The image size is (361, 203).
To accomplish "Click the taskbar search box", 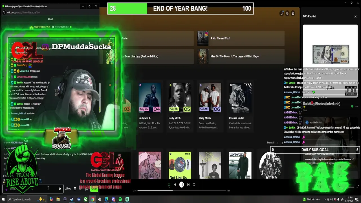I will point(27,199).
